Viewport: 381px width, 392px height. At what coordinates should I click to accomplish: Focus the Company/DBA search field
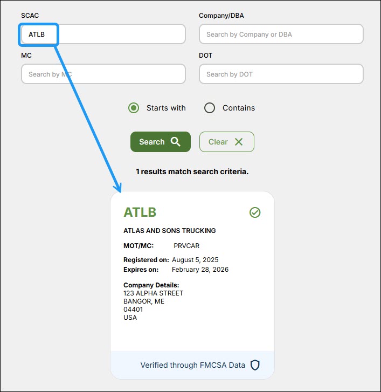[x=281, y=34]
